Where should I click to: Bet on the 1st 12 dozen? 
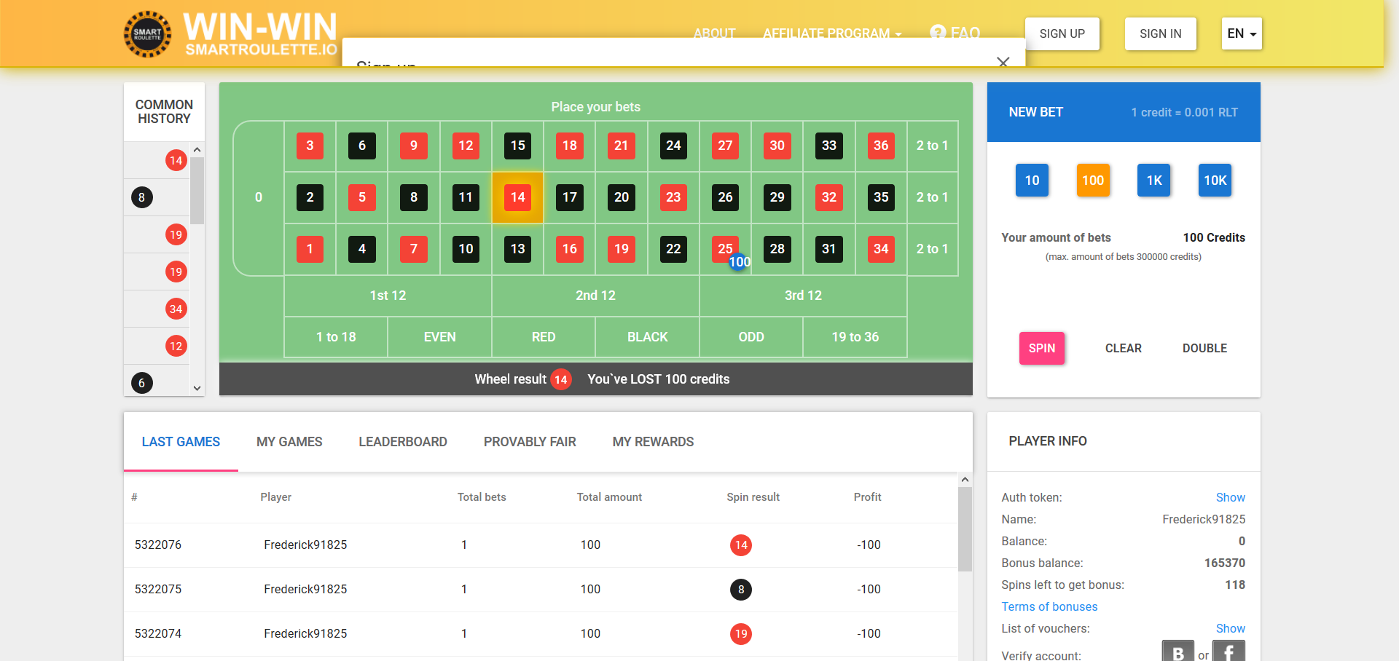[388, 296]
